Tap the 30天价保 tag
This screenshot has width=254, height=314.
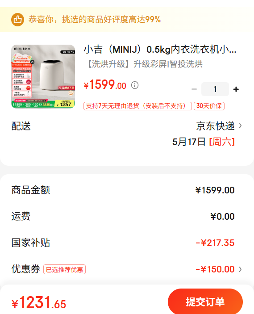(x=209, y=106)
